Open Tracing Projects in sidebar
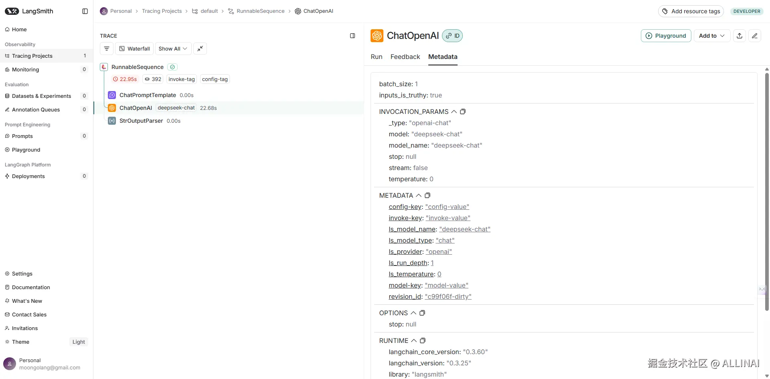Viewport: 770px width, 379px height. [x=47, y=56]
